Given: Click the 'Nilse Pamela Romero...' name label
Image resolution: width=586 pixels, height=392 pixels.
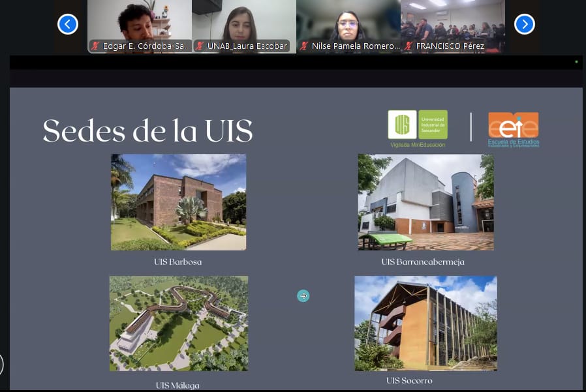Looking at the screenshot, I should 356,46.
